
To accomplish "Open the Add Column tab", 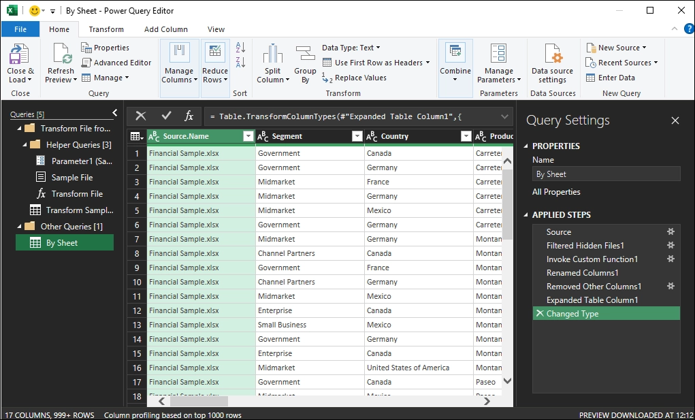I will (x=166, y=29).
